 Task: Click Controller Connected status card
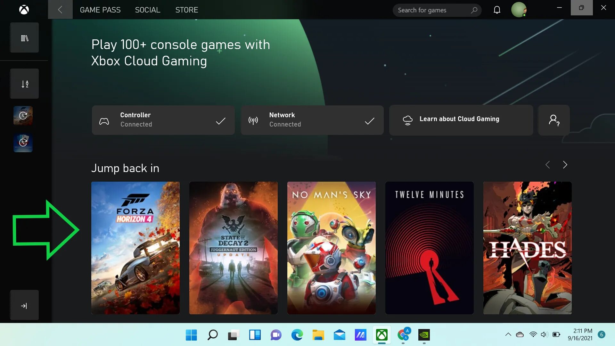pos(163,120)
